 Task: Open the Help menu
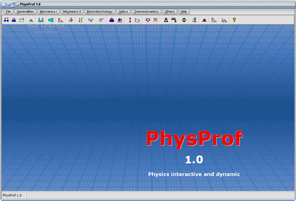pyautogui.click(x=184, y=11)
